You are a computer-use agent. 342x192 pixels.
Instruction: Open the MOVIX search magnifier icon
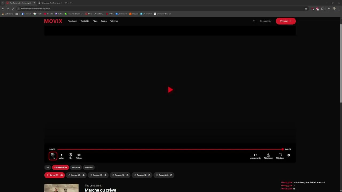pyautogui.click(x=254, y=21)
